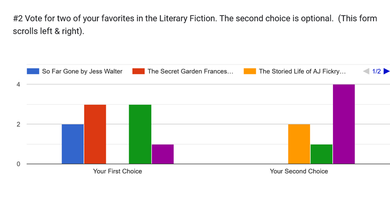Click the red bar under Your First Choice

coord(95,134)
